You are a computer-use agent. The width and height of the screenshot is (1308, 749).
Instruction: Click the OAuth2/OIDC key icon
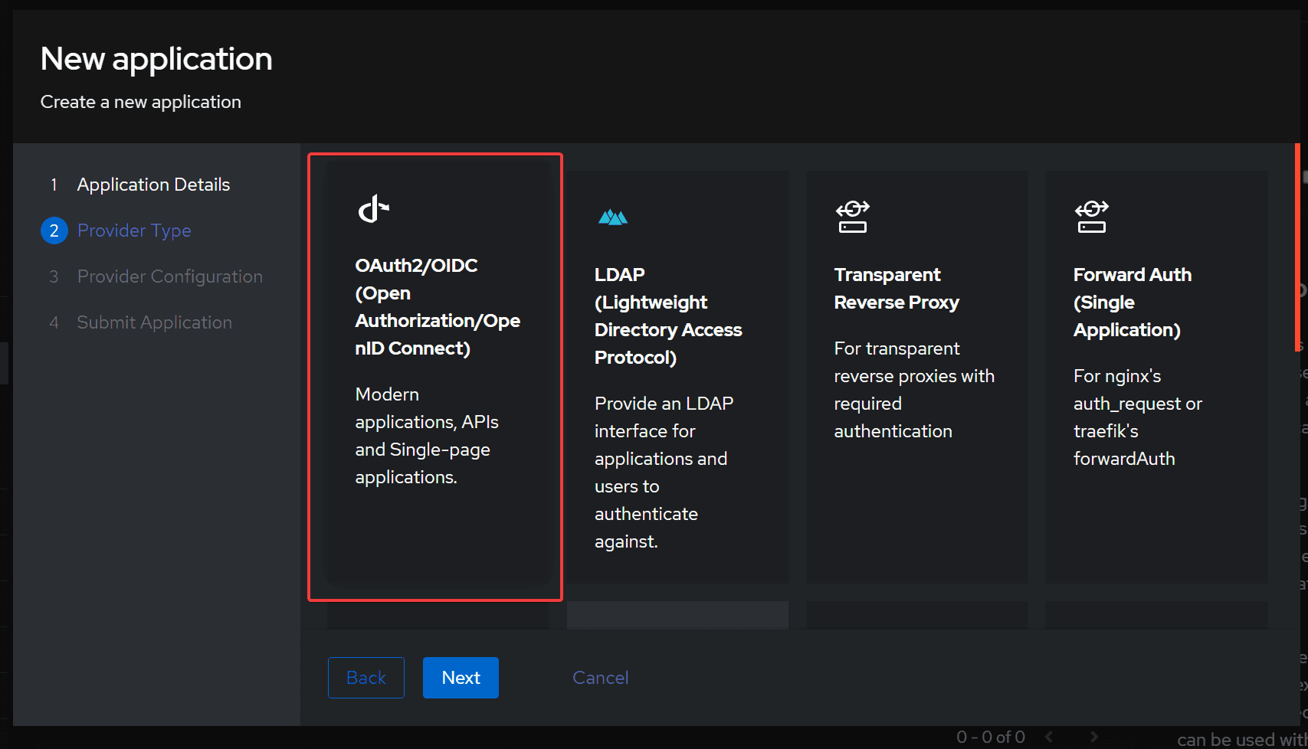(373, 207)
